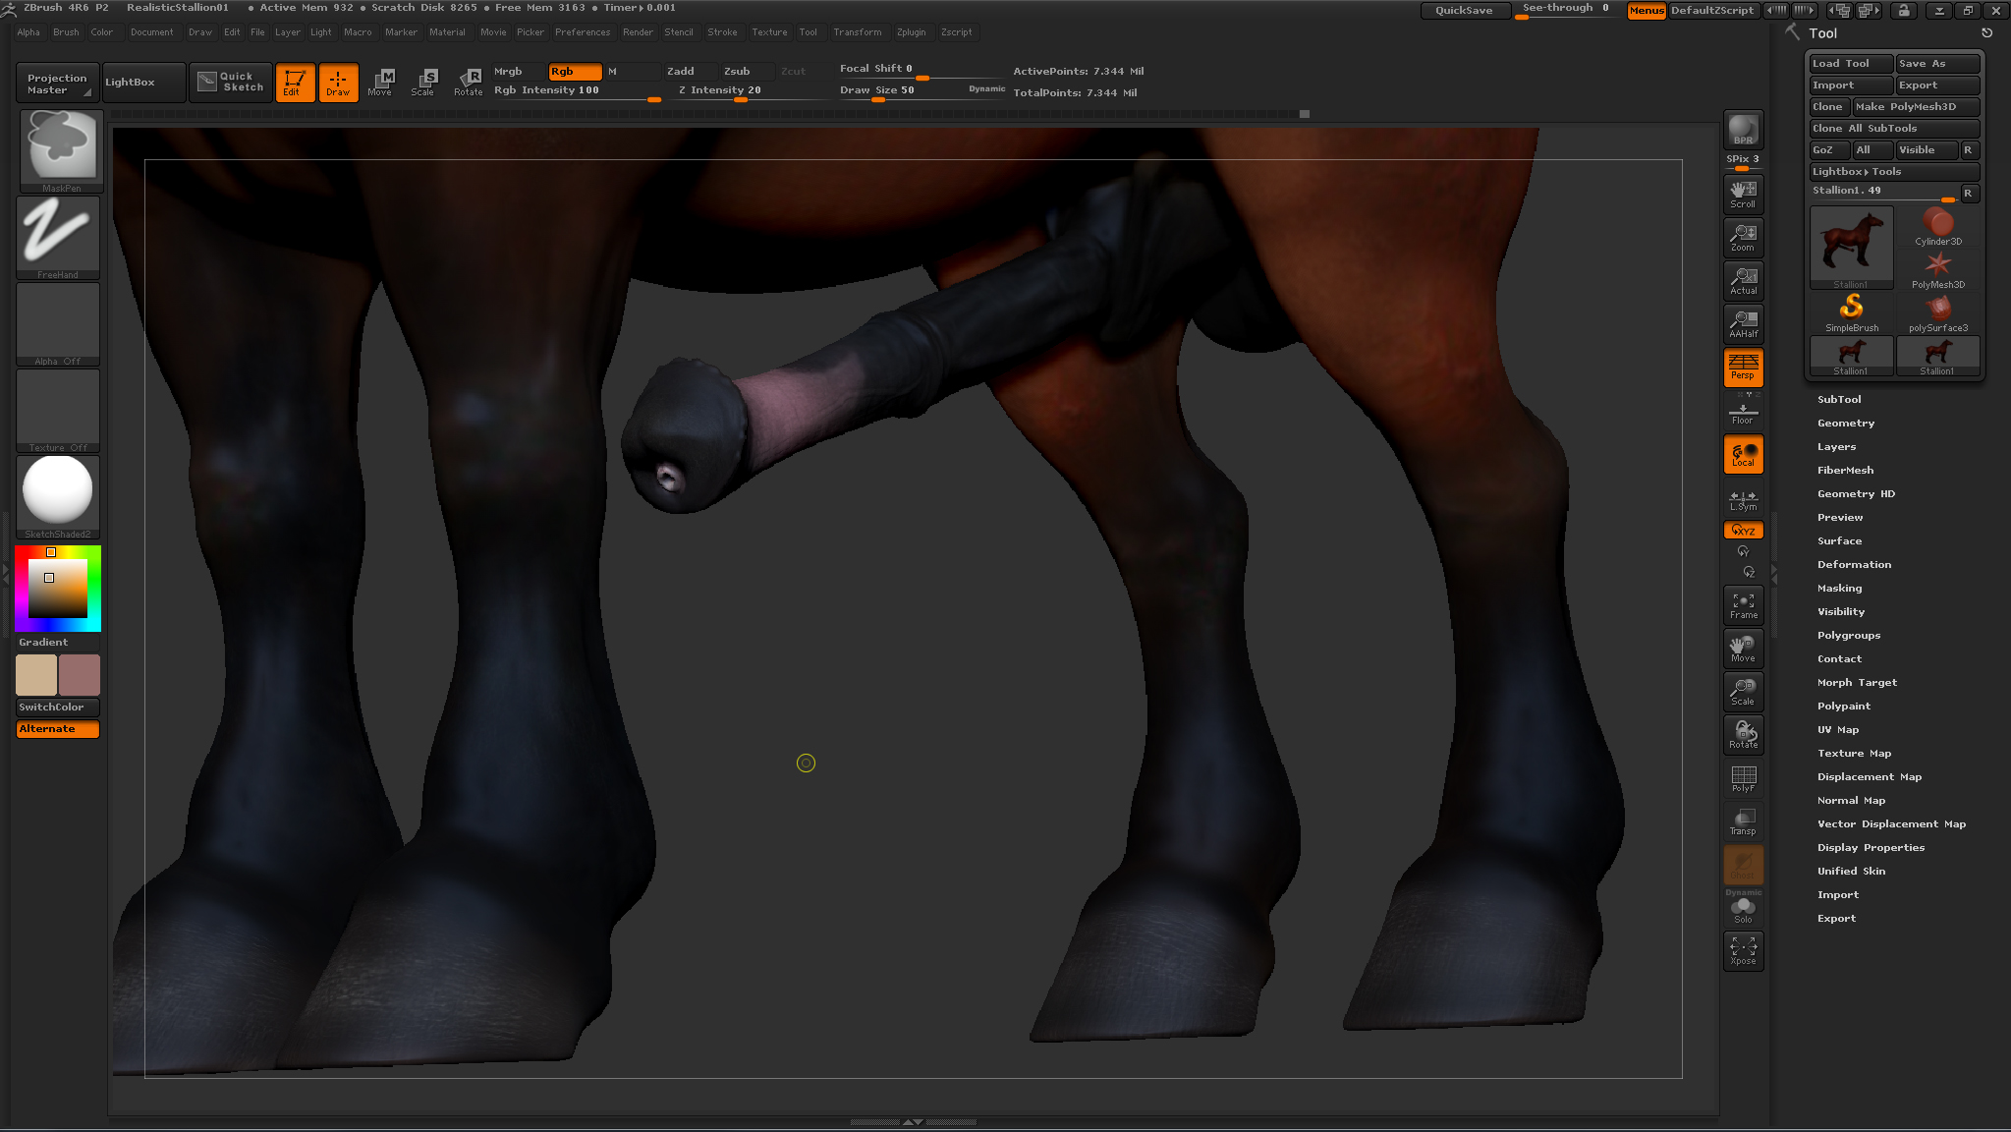
Task: Click the AAHalf zoom icon
Action: click(1743, 323)
